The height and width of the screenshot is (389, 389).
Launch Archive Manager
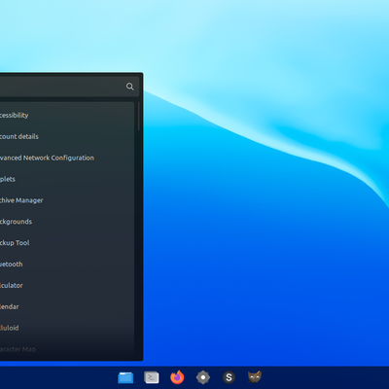[x=67, y=200]
